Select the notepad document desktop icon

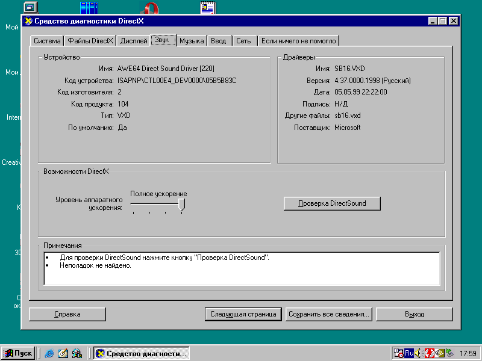tap(208, 8)
